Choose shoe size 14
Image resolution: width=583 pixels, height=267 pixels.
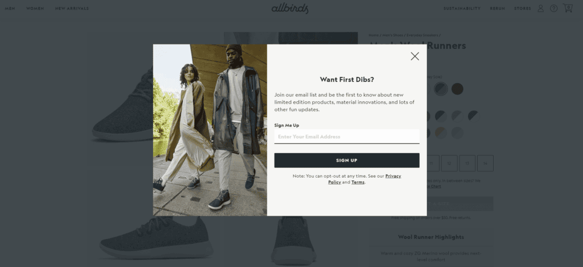click(485, 163)
